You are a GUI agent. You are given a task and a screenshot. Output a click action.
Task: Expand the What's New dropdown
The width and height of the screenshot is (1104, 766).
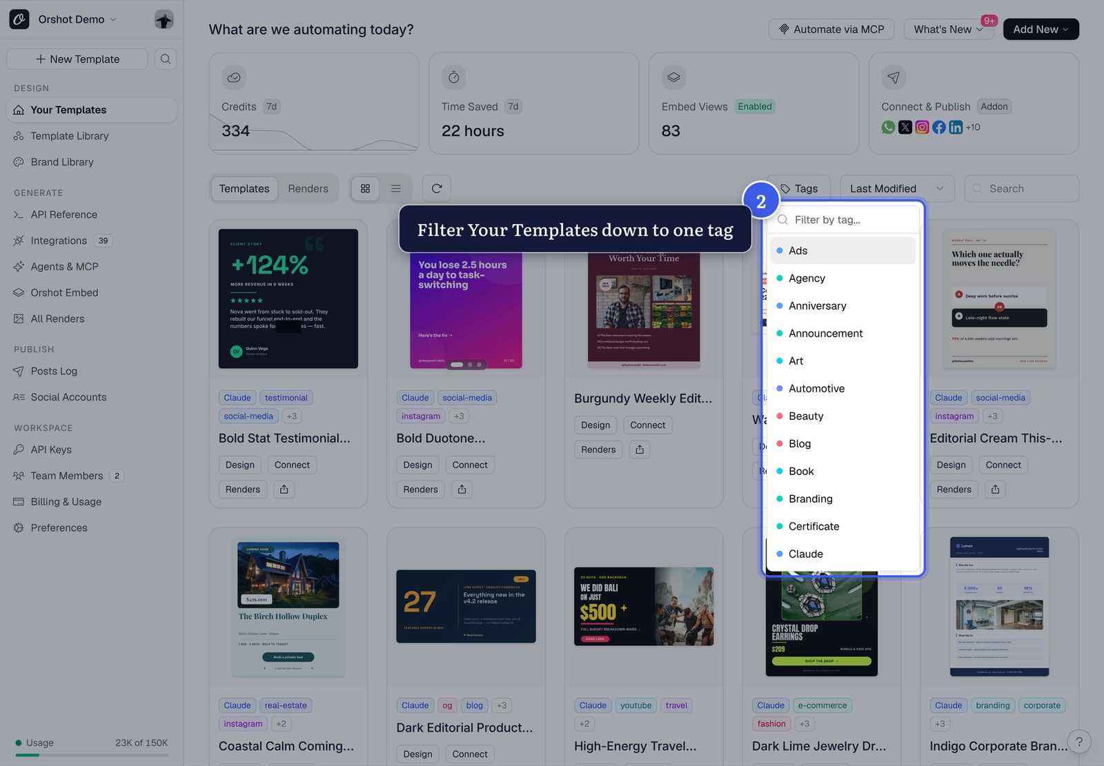[948, 30]
